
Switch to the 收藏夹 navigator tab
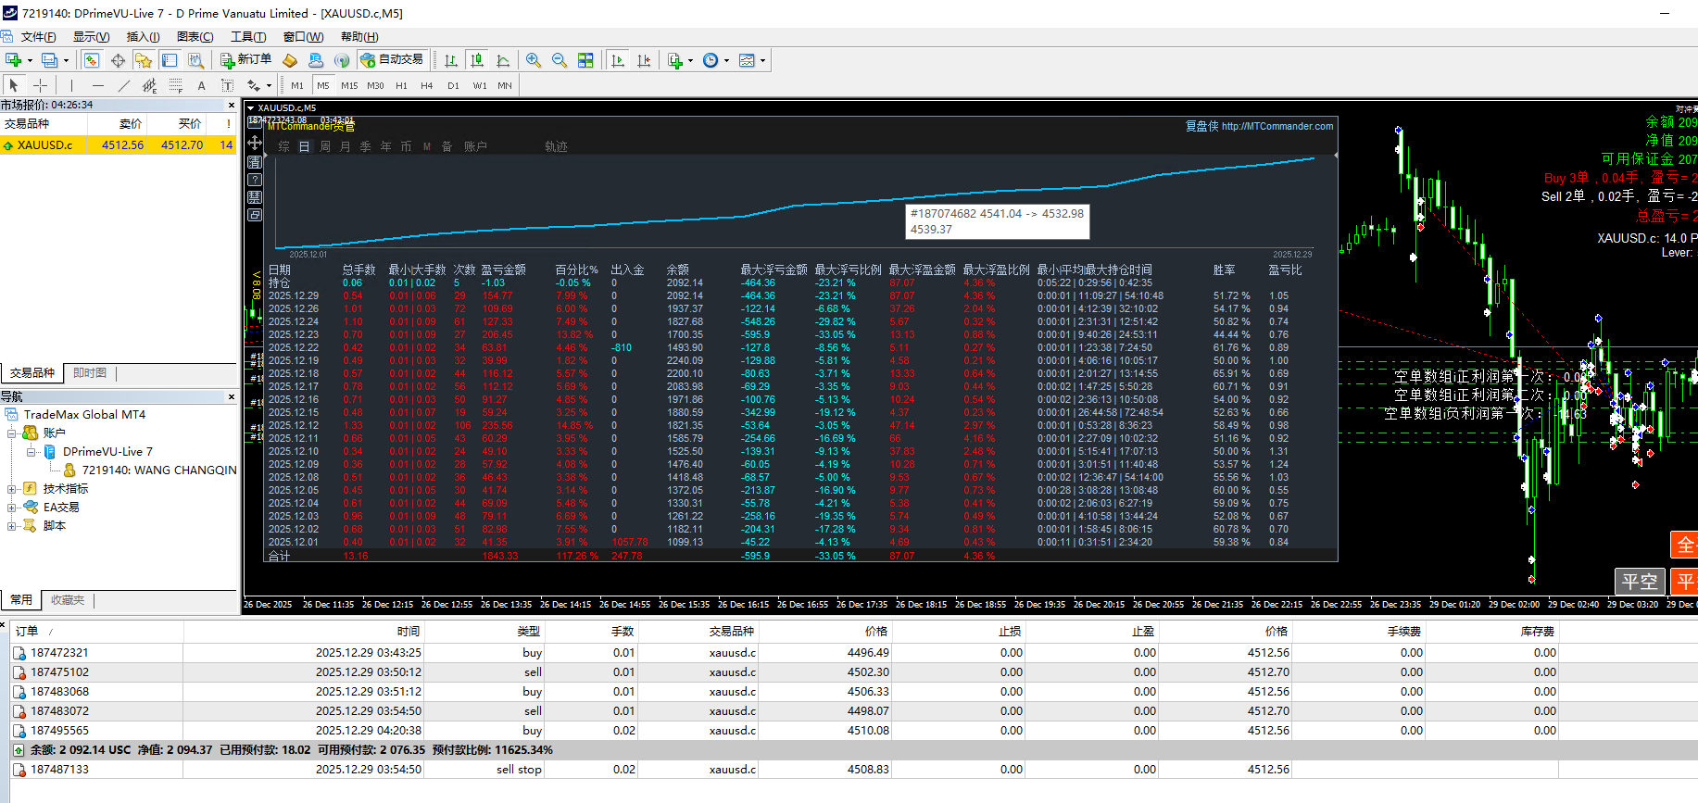coord(68,600)
